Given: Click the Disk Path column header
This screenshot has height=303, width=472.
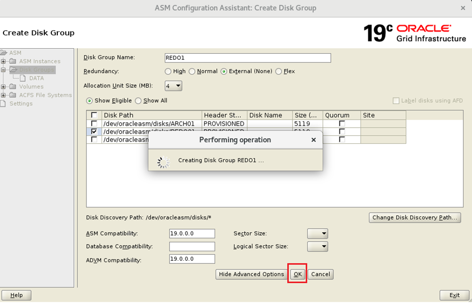Looking at the screenshot, I should [x=152, y=115].
